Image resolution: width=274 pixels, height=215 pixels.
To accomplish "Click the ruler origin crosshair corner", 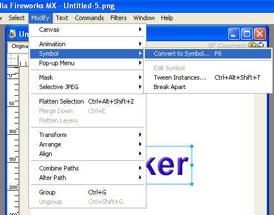I will click(13, 60).
